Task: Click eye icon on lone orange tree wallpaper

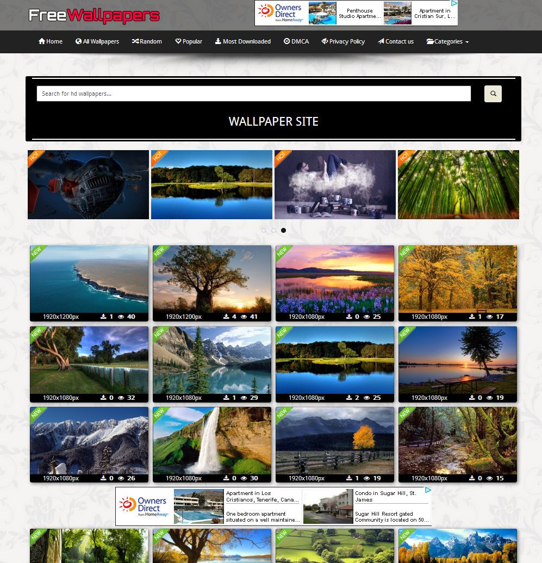Action: tap(366, 478)
